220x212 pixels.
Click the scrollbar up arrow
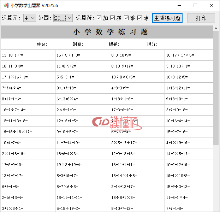216,29
